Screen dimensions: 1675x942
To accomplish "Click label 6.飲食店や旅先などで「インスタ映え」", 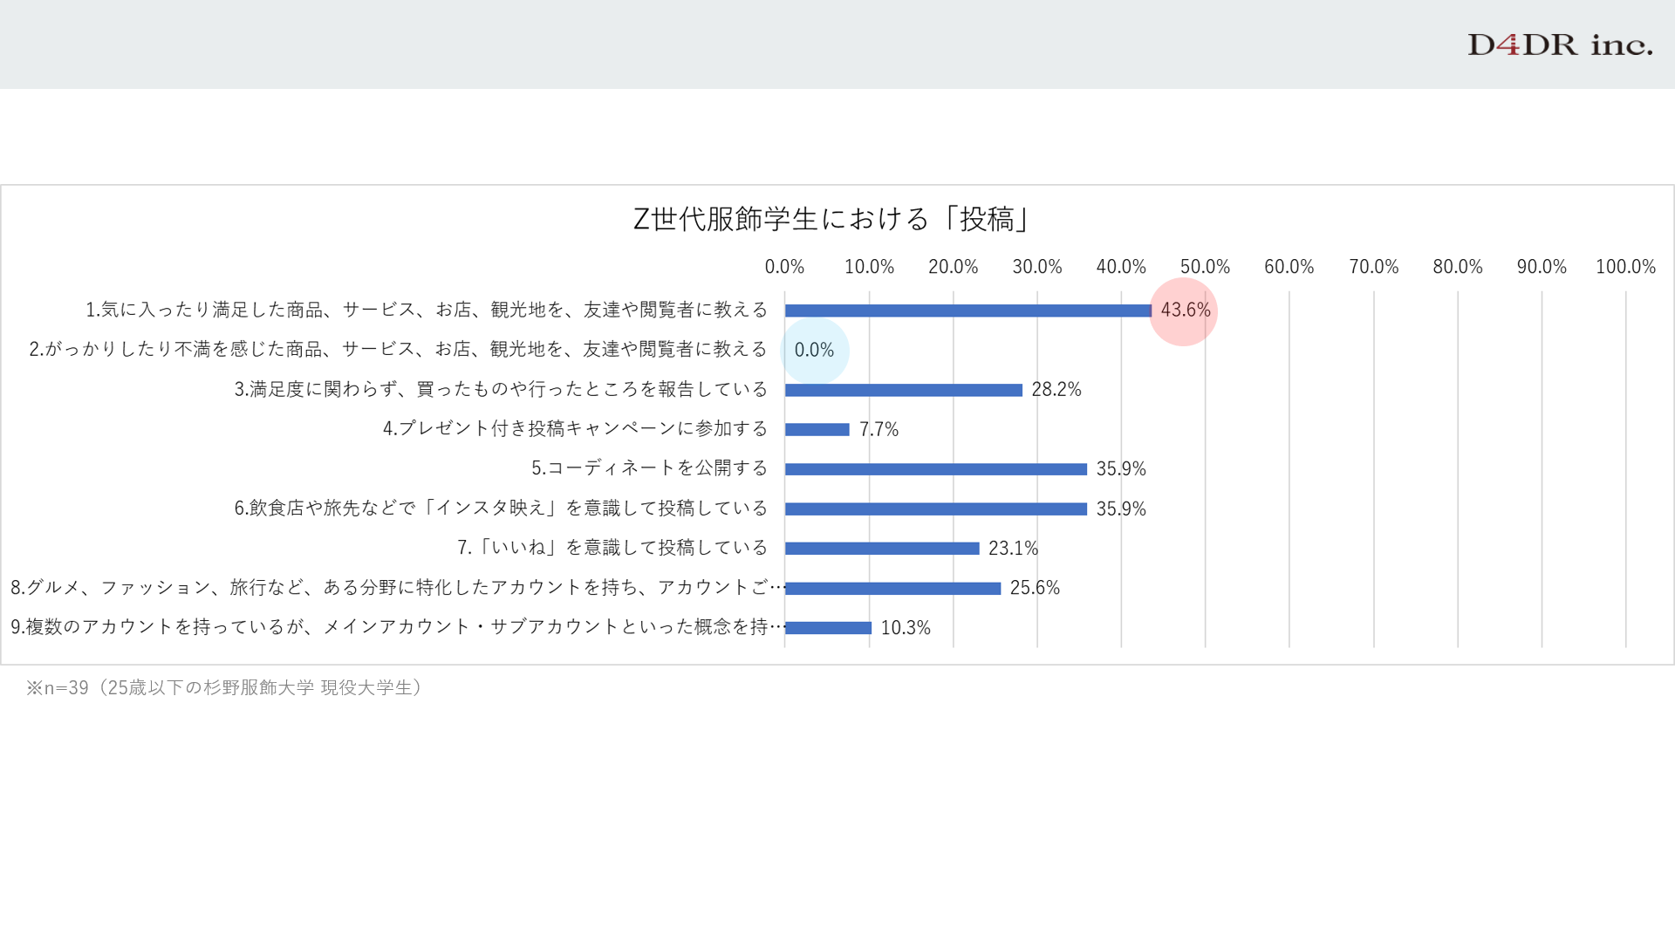I will (x=502, y=509).
